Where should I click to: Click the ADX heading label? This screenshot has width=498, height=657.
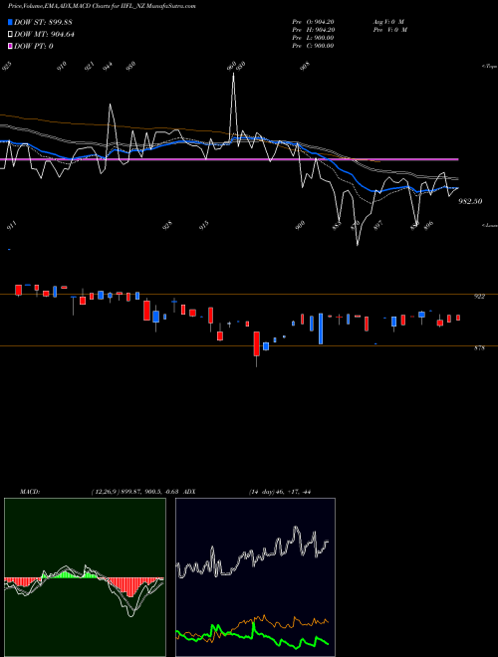coord(189,492)
